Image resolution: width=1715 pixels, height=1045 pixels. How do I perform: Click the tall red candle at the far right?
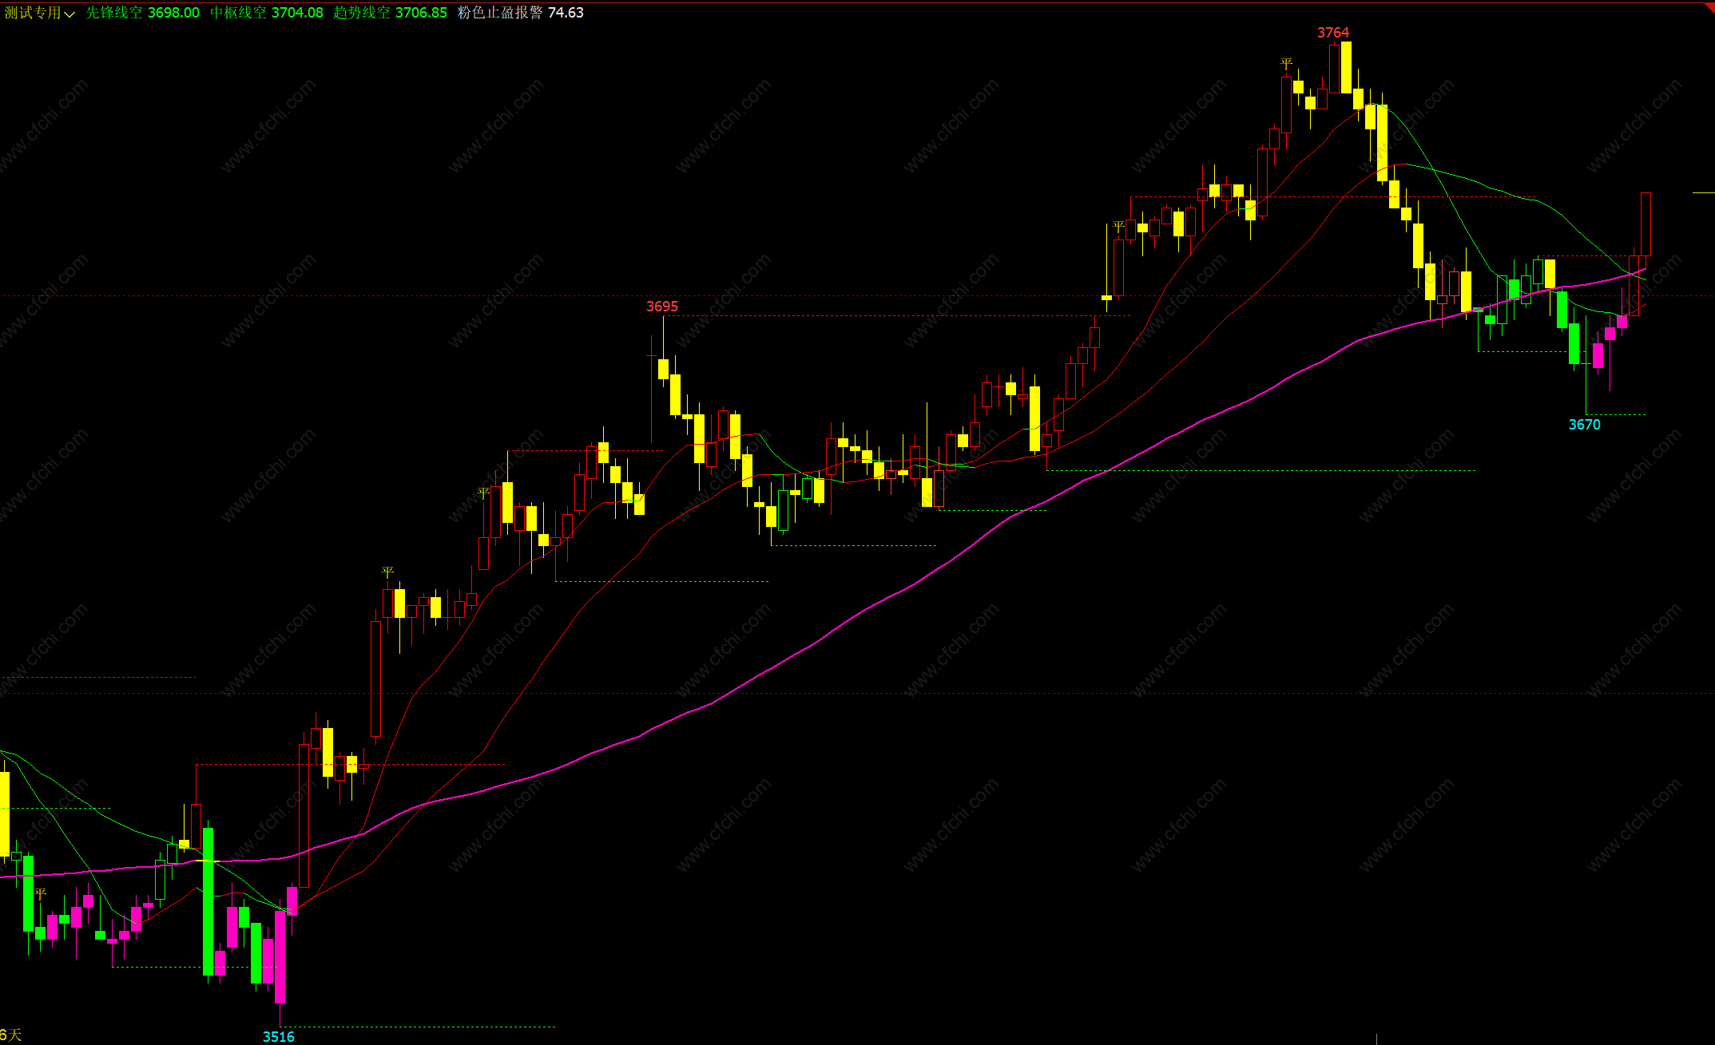[x=1646, y=224]
